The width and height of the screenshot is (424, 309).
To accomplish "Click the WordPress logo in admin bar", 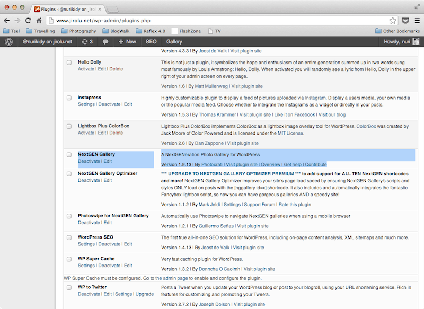I will pyautogui.click(x=8, y=41).
